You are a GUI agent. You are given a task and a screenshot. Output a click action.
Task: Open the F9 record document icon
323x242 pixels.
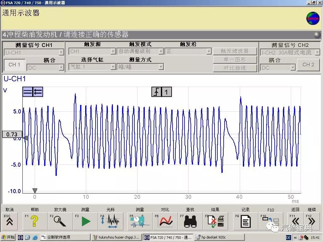point(245,222)
